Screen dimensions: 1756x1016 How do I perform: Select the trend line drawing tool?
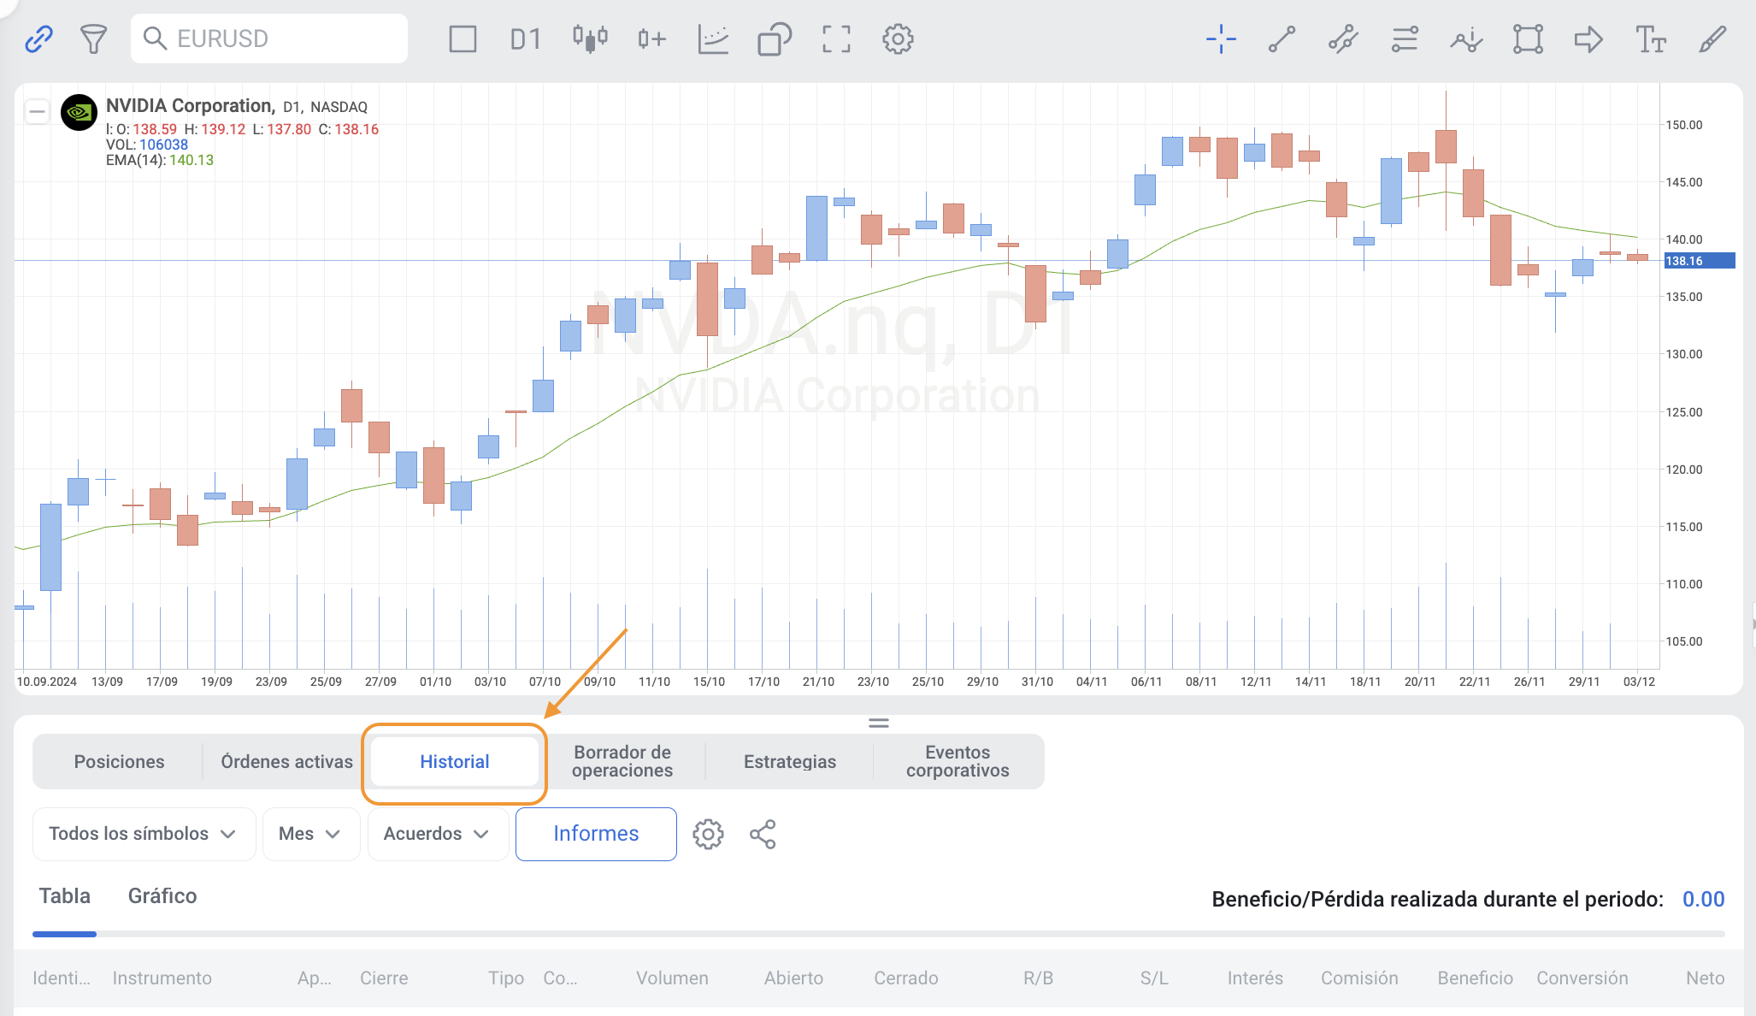click(x=1282, y=38)
